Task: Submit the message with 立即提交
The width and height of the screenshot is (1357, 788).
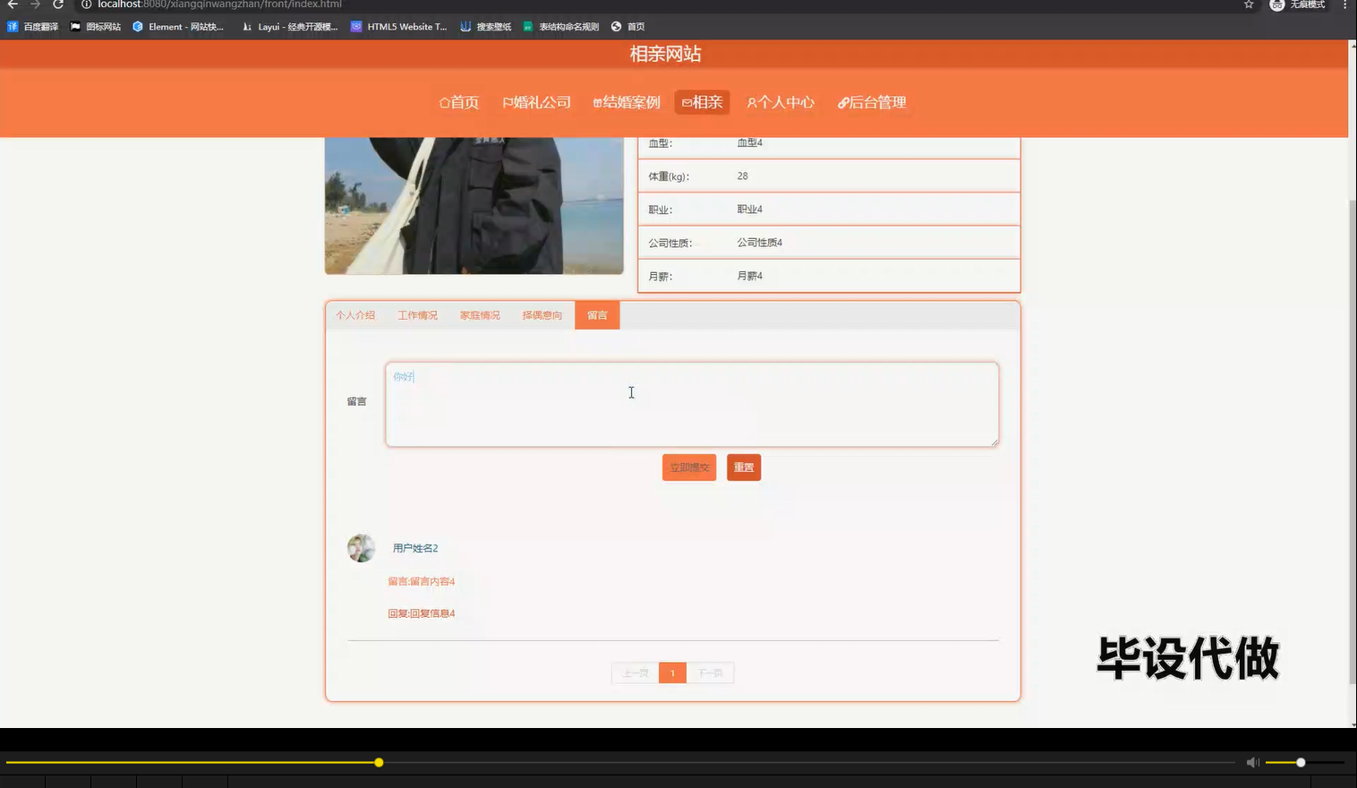Action: tap(689, 467)
